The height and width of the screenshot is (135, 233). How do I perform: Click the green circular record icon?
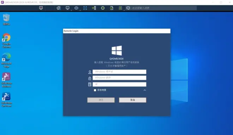(103, 8)
